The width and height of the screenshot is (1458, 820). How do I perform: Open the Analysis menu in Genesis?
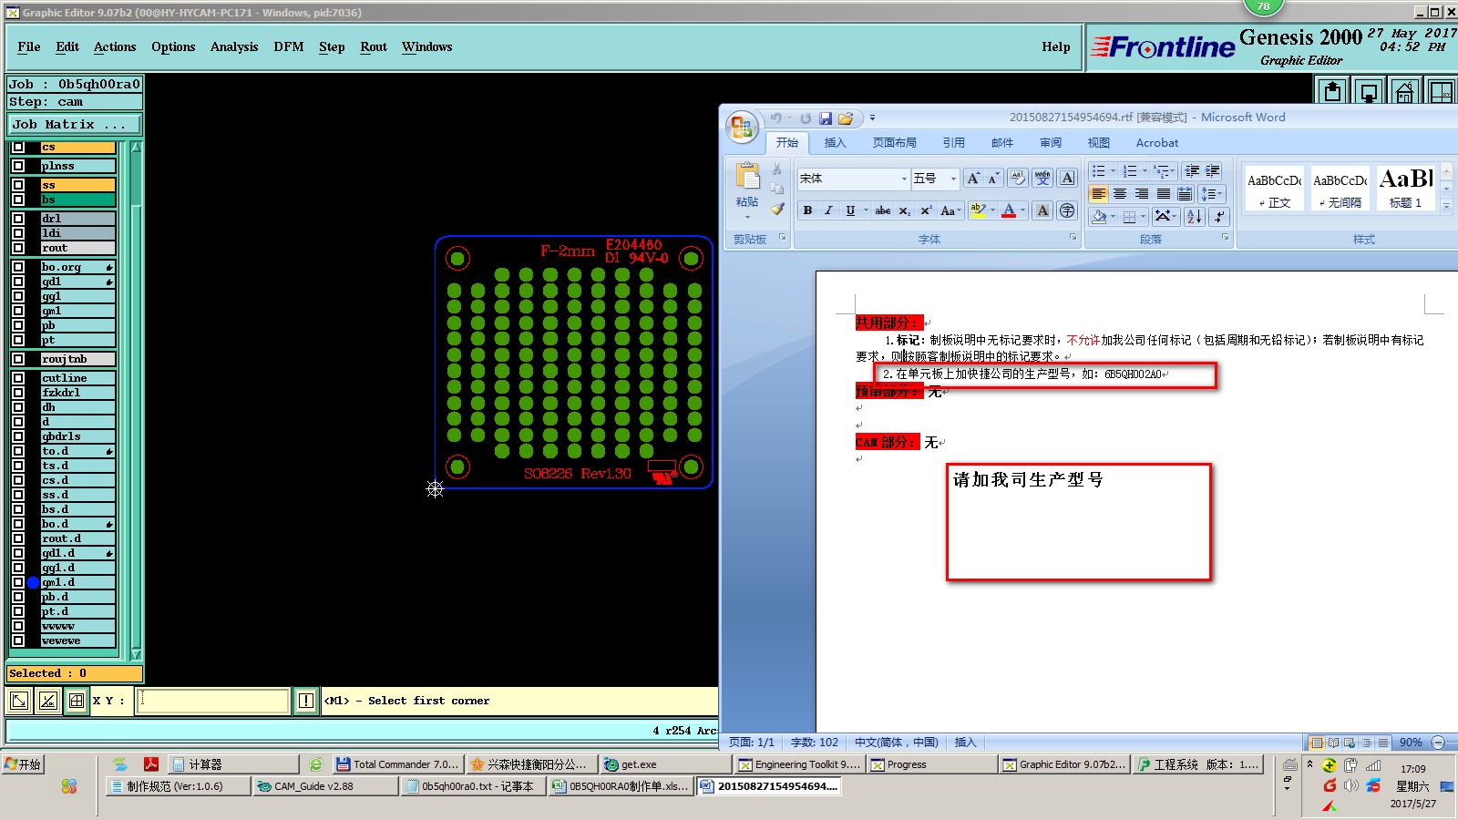pos(234,46)
